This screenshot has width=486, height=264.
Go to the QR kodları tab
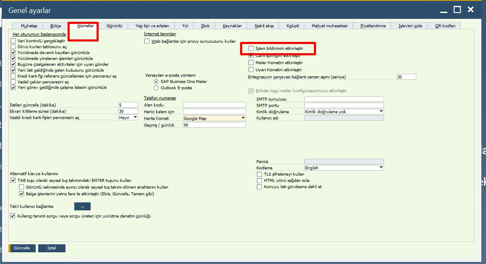click(x=444, y=26)
